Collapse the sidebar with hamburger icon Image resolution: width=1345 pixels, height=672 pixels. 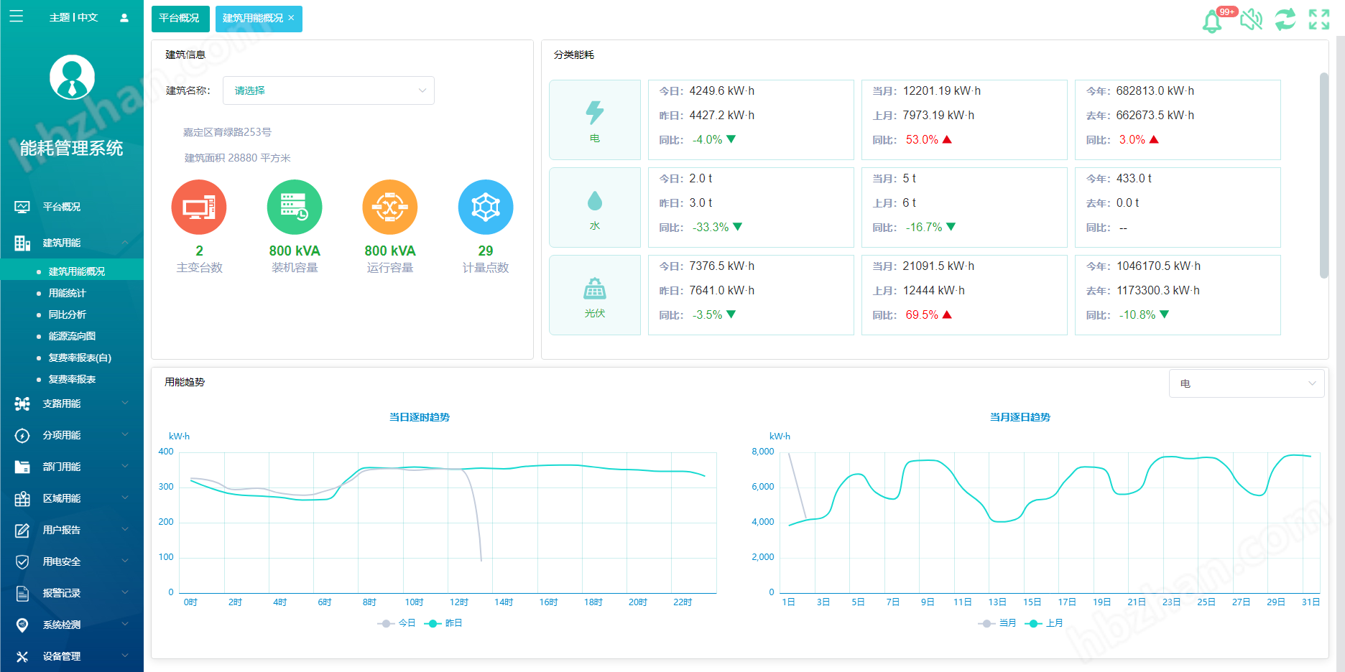(16, 17)
